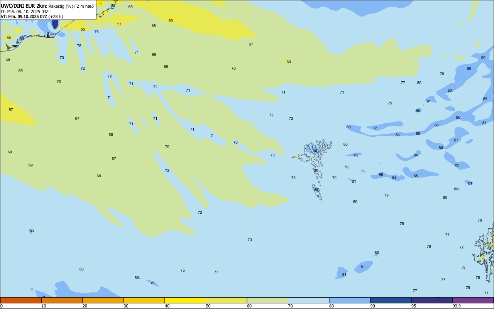
Task: Click the humidity value "65" on the map
Action: [20, 71]
